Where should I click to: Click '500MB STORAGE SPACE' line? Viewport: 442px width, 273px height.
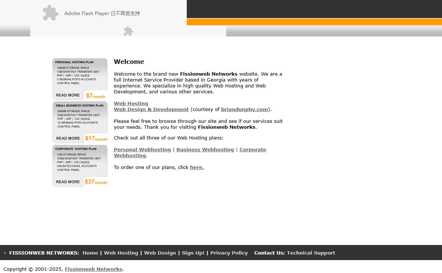(x=74, y=111)
